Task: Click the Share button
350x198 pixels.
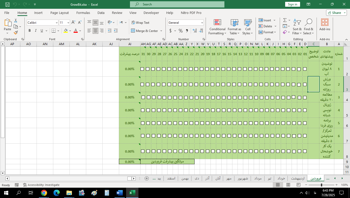Action: [336, 13]
